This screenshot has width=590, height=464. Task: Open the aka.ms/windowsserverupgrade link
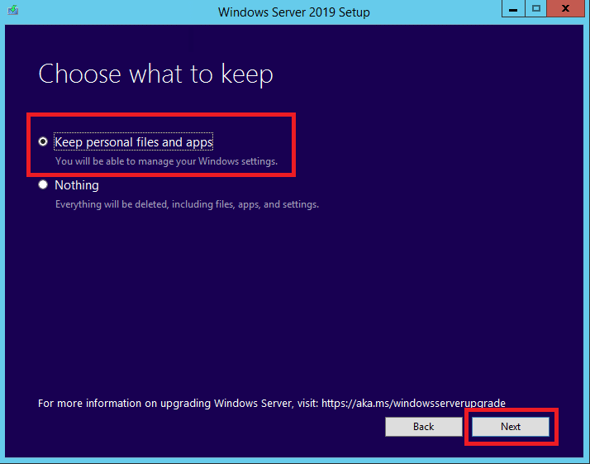(x=413, y=404)
